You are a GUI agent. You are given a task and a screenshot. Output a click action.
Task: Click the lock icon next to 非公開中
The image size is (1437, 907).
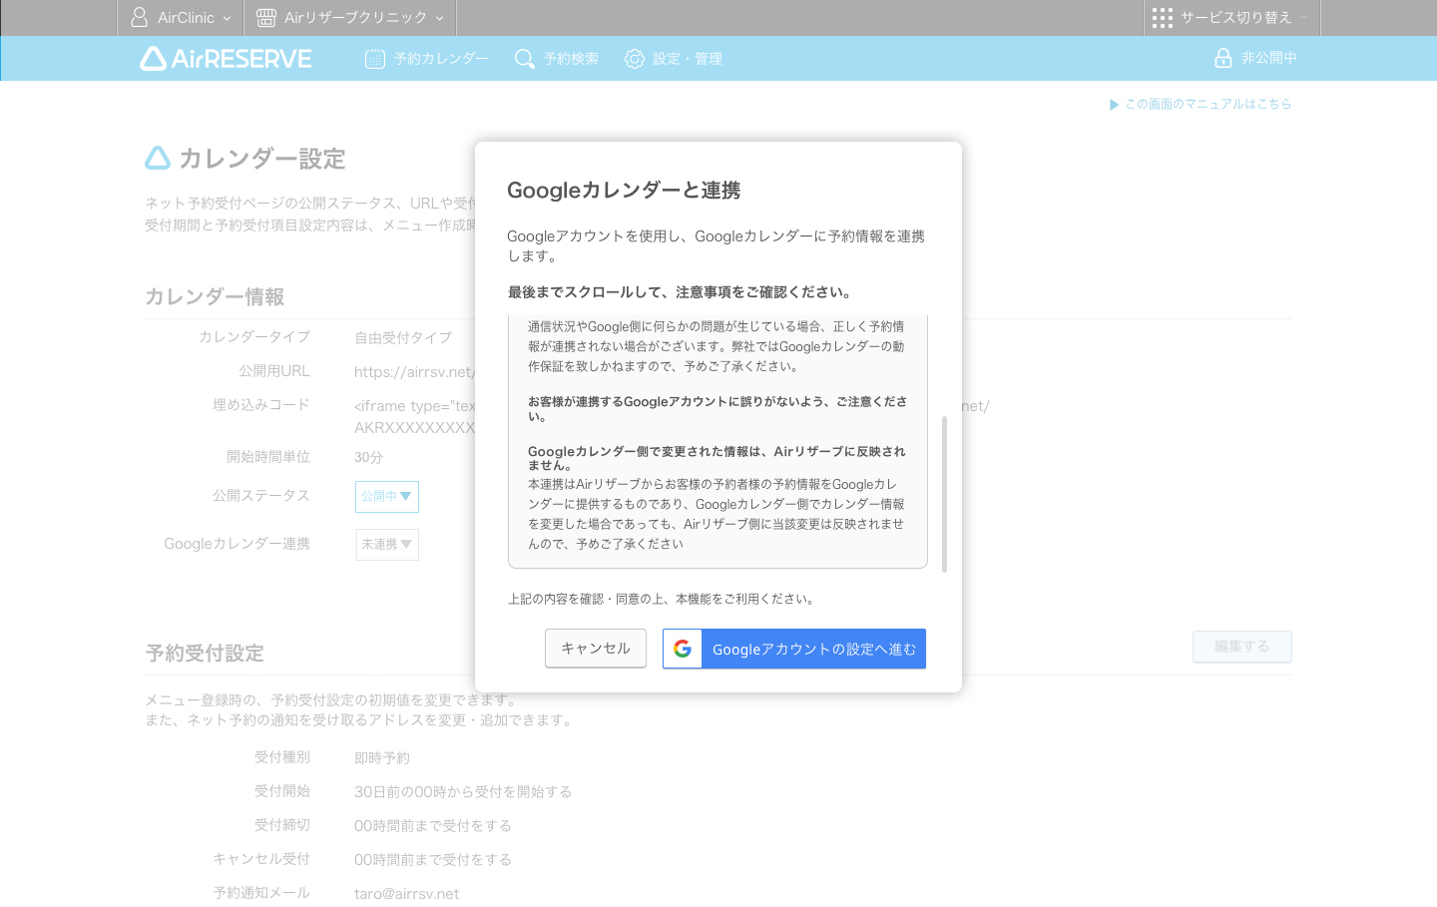(x=1223, y=57)
